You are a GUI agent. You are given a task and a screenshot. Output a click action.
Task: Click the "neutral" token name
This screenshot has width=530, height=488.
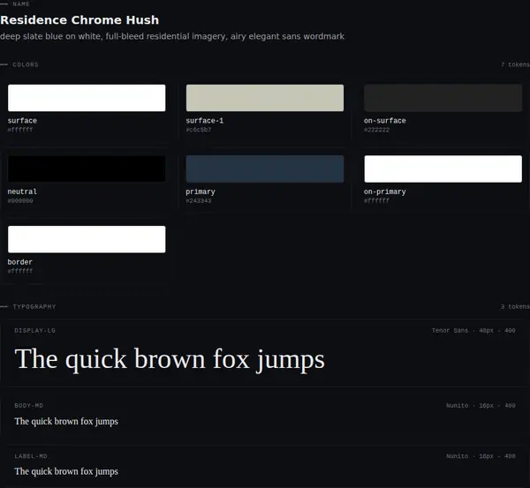click(22, 191)
